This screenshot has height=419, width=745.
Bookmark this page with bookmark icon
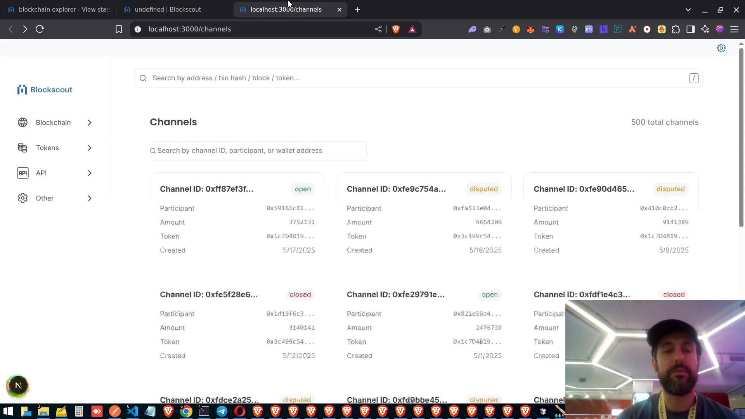119,29
